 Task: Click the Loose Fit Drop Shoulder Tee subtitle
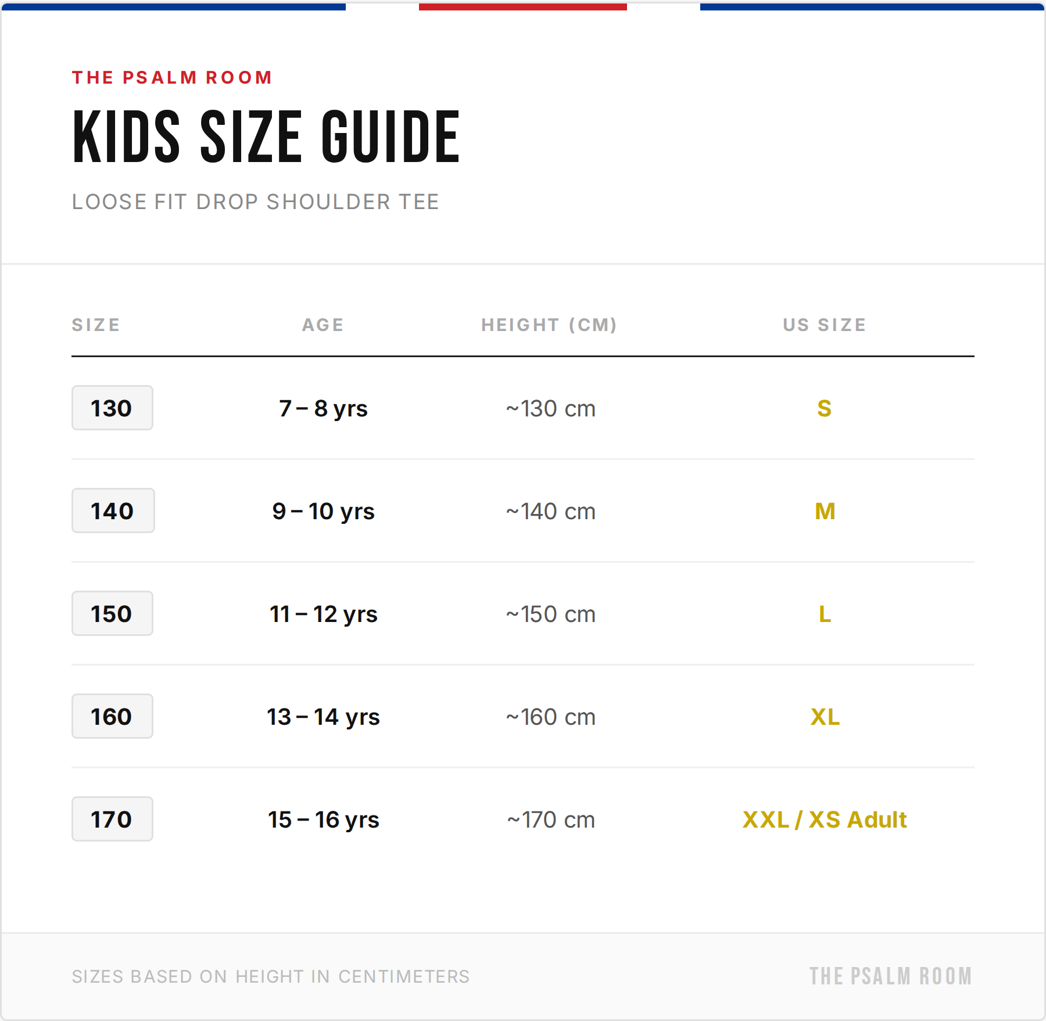[x=256, y=202]
